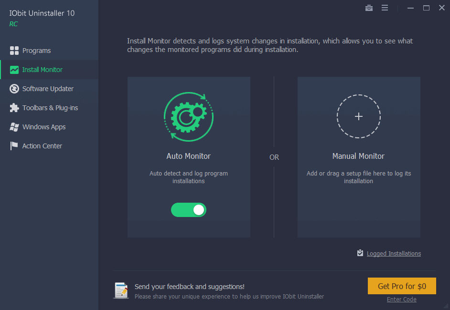Open Send your feedback and suggestions
The height and width of the screenshot is (310, 450).
pos(190,287)
